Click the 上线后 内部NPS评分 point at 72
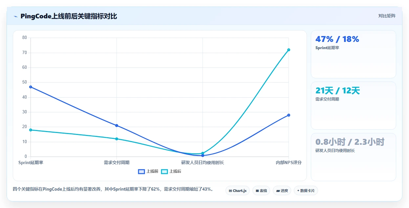This screenshot has height=208, width=409. coord(289,50)
